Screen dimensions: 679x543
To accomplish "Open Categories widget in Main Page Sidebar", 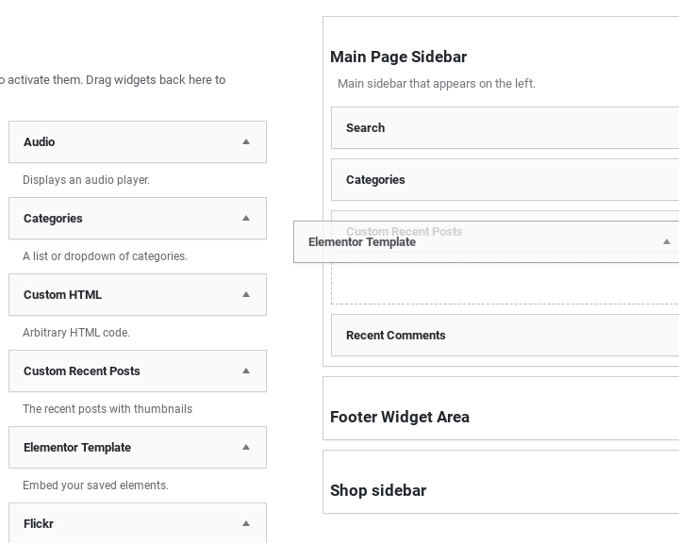I will click(375, 180).
